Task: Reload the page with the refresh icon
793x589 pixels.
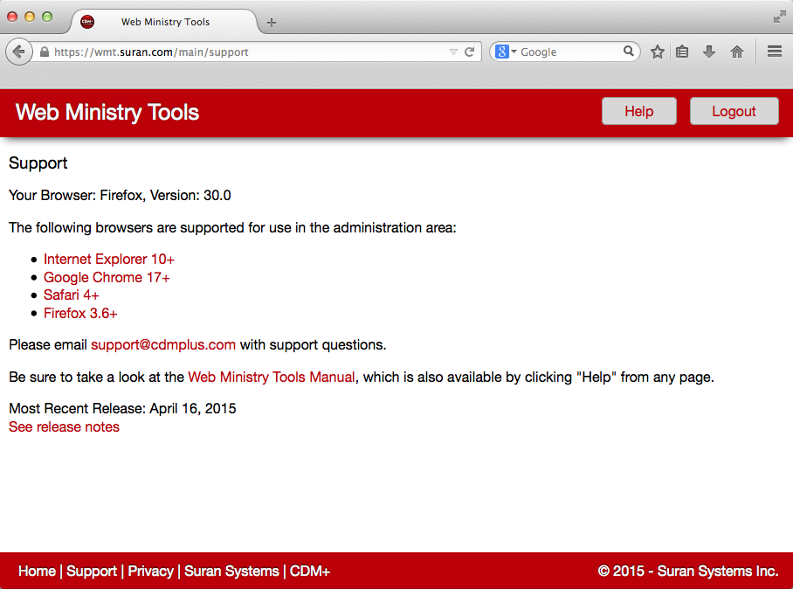Action: click(x=470, y=52)
